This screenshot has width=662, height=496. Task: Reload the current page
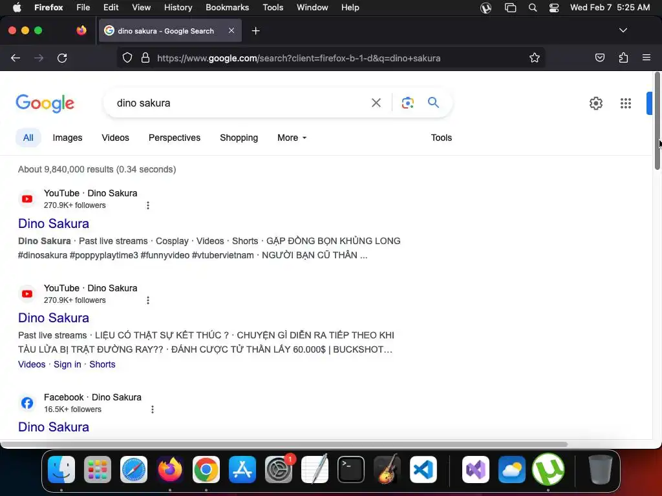[62, 58]
